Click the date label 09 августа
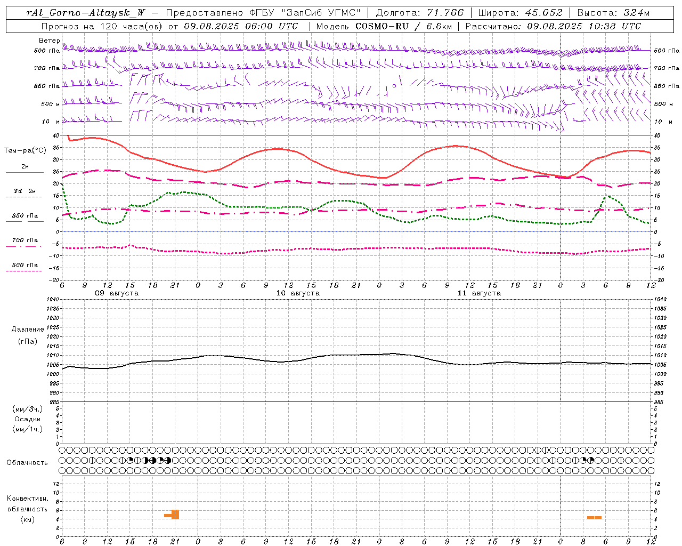 coord(117,293)
